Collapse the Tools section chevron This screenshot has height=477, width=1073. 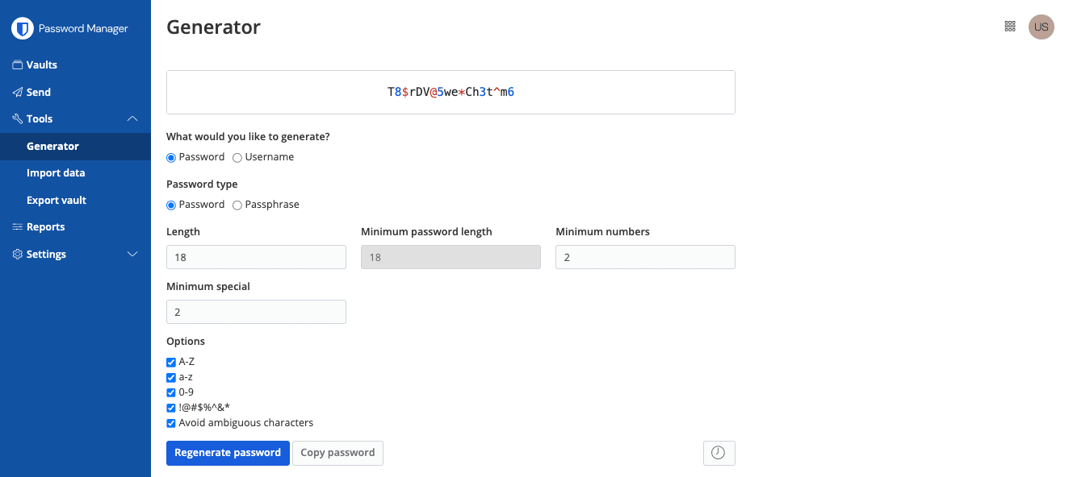pyautogui.click(x=133, y=119)
